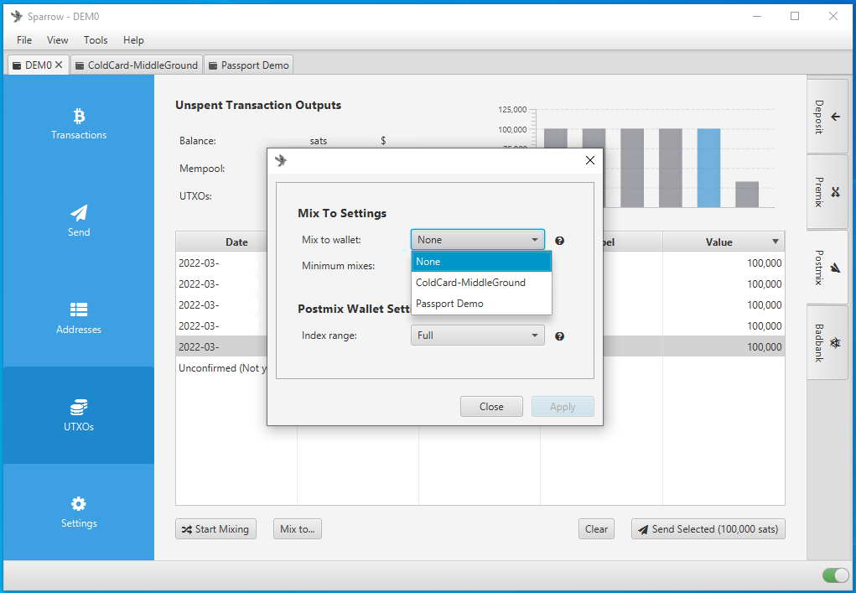Open the Tools menu
856x593 pixels.
click(x=96, y=40)
